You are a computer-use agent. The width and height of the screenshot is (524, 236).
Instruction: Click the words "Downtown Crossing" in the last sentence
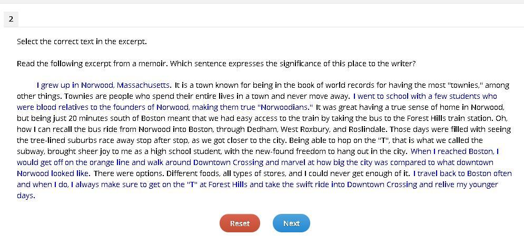point(382,184)
